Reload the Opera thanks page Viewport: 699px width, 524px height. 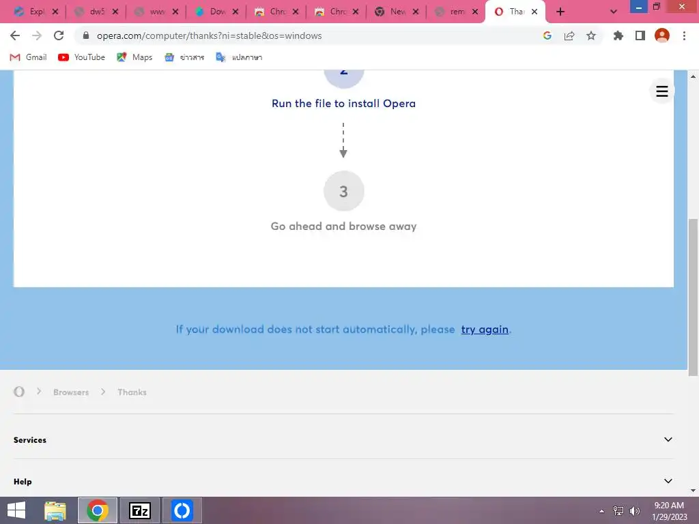click(59, 35)
